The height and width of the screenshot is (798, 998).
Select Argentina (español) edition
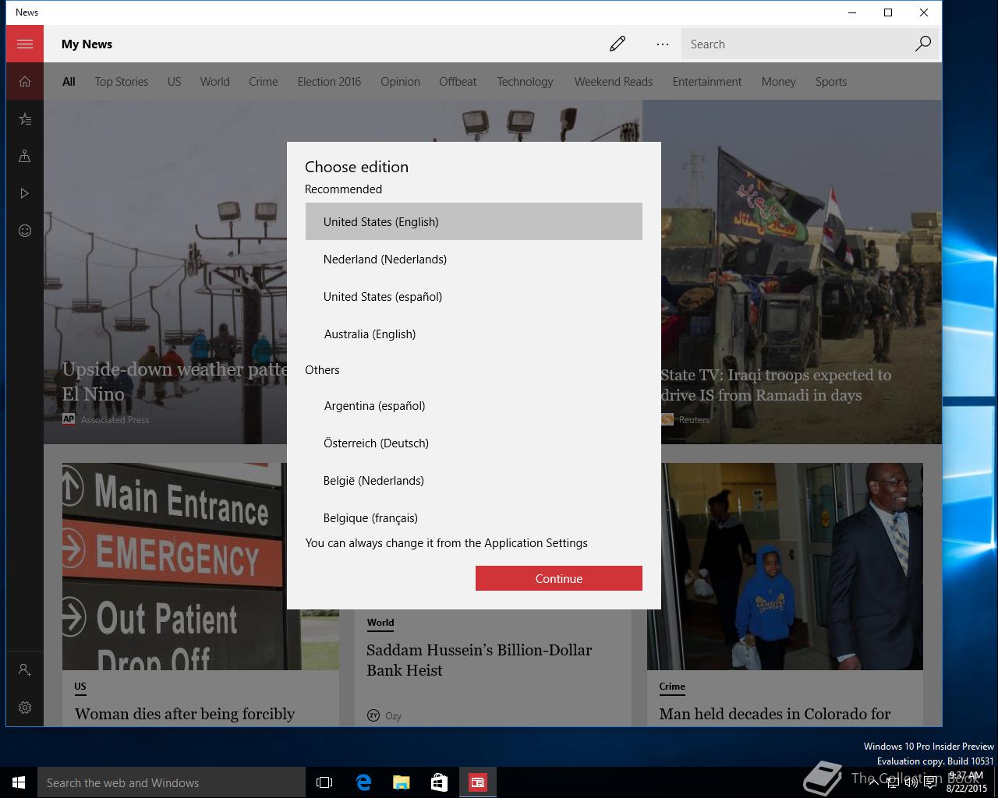pyautogui.click(x=474, y=405)
